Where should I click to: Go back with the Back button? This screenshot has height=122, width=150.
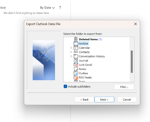tap(84, 100)
